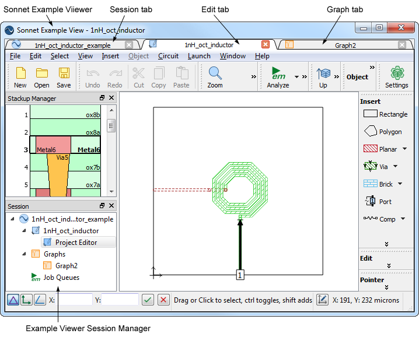
Task: Click the Undo toolbar icon
Action: [x=92, y=77]
